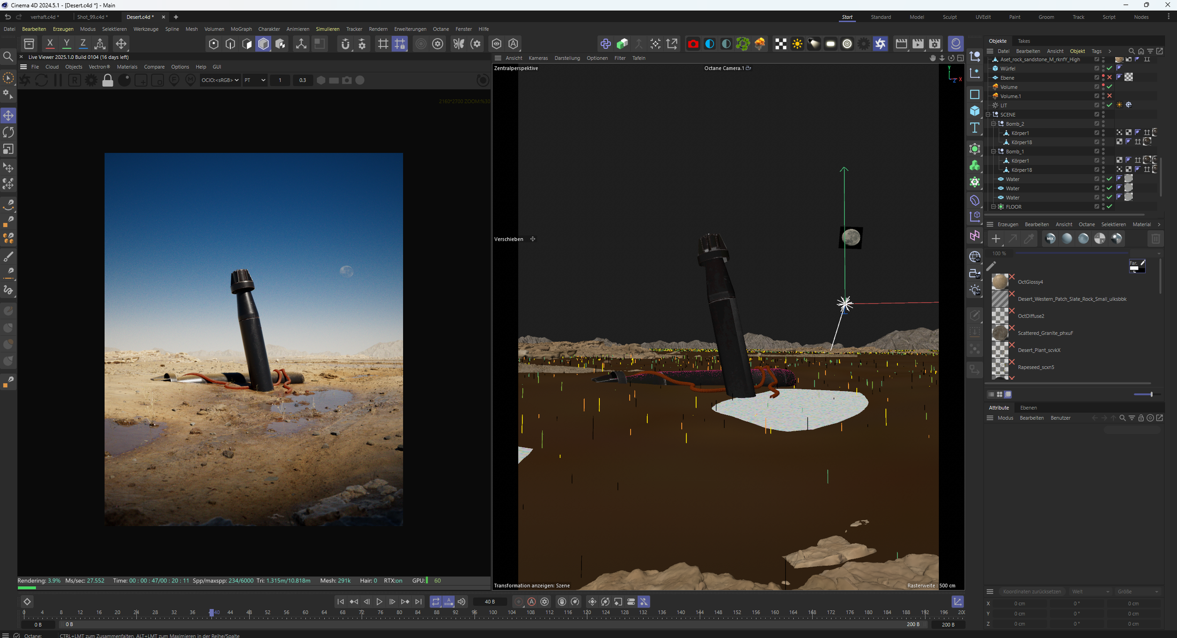1177x638 pixels.
Task: Click the Live Viewer lock resolution icon
Action: click(108, 81)
